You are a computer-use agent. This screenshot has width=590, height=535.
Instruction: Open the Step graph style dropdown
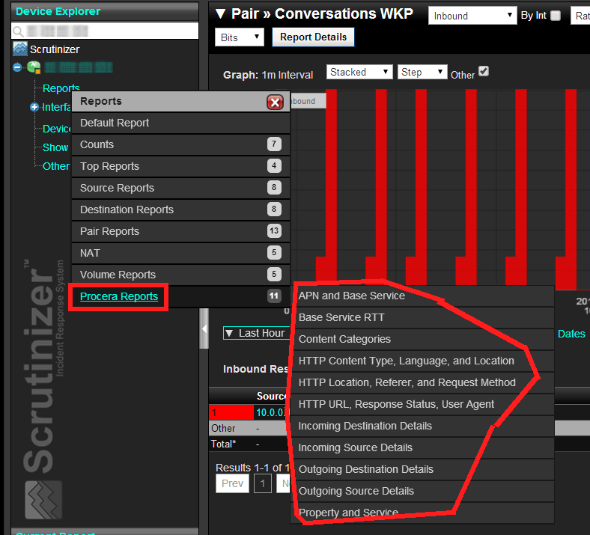(422, 72)
